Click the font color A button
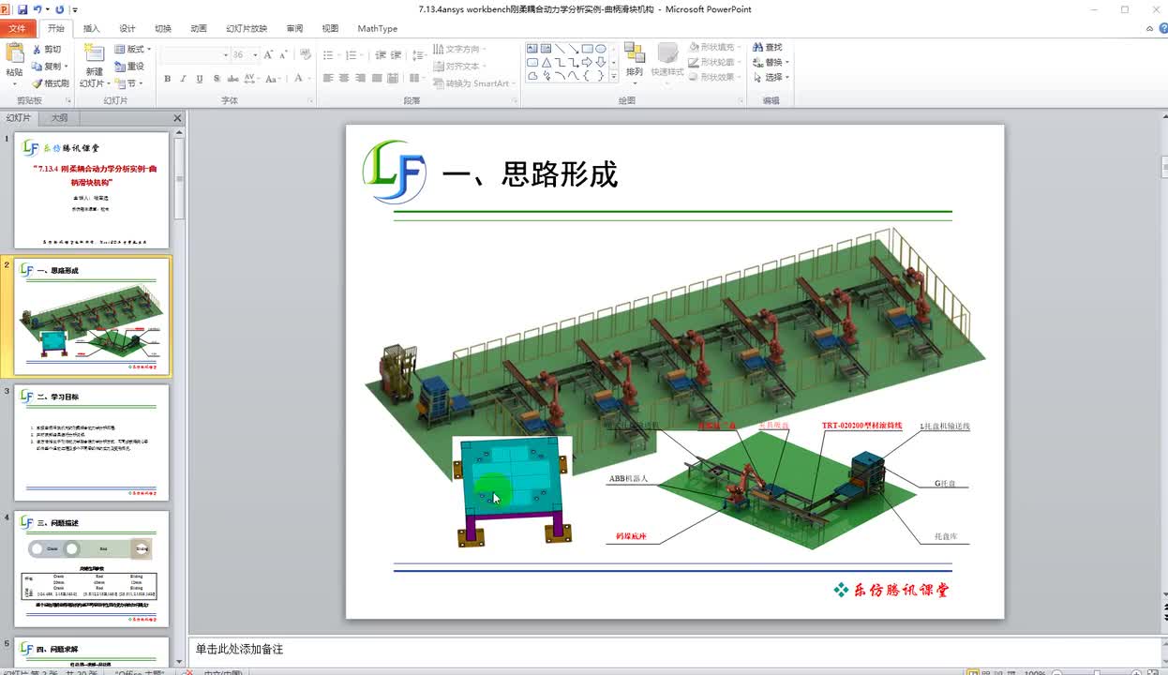This screenshot has height=675, width=1168. [298, 79]
